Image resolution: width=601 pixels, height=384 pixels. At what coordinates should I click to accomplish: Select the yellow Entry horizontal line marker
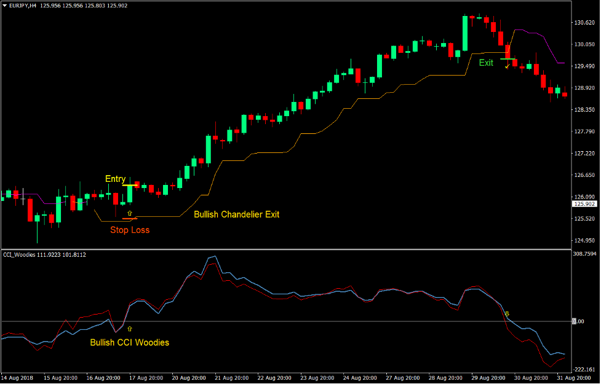coord(130,185)
